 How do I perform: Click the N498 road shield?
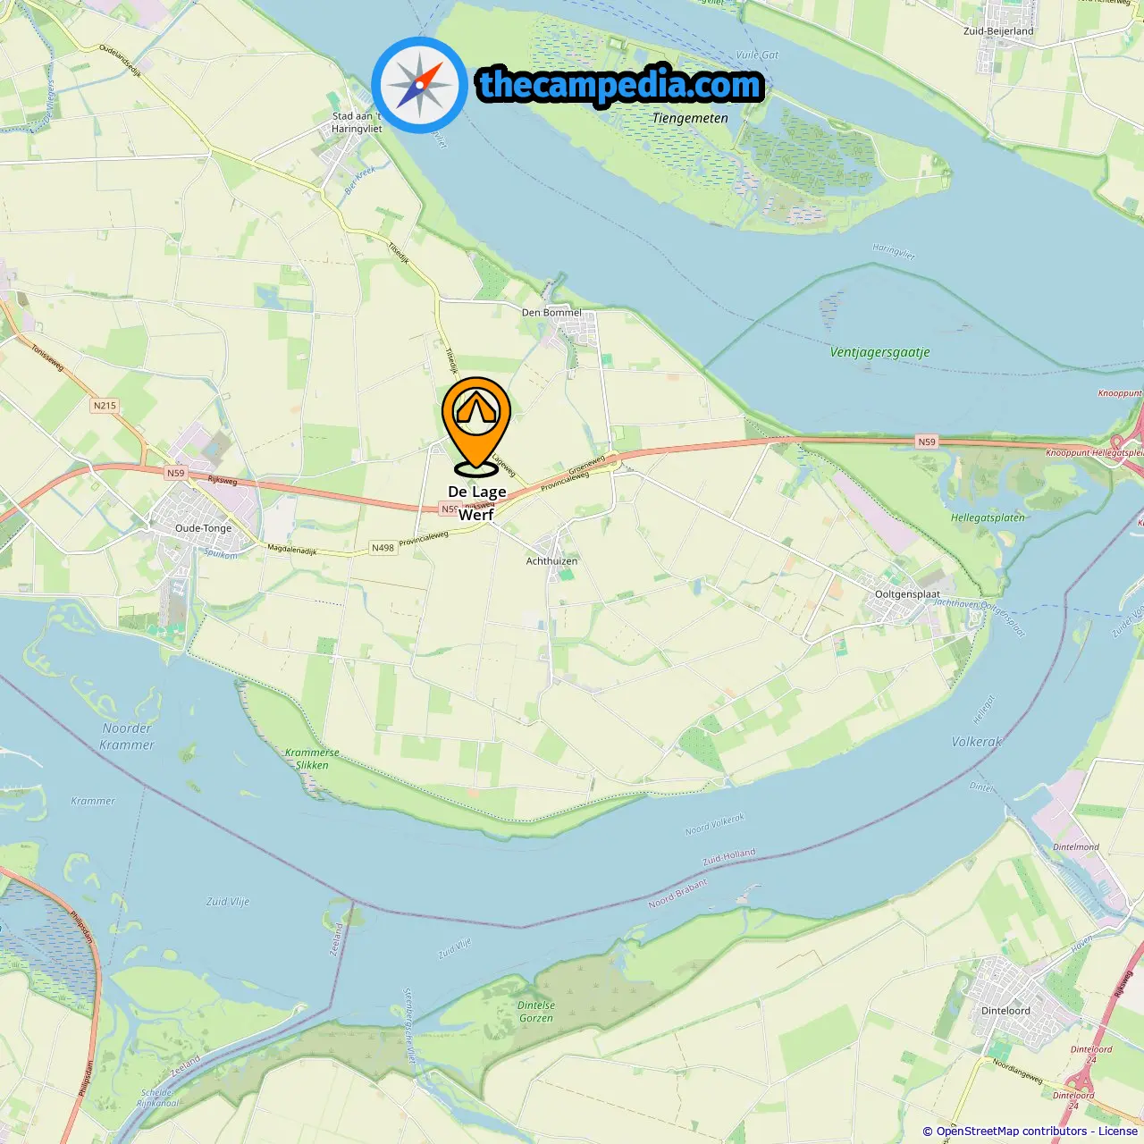(383, 548)
